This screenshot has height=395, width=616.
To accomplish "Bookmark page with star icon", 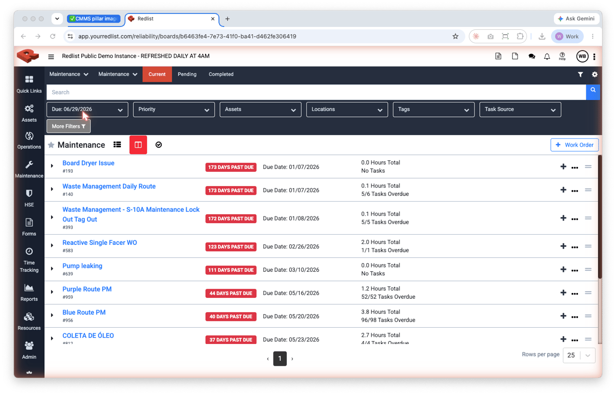I will [x=455, y=36].
